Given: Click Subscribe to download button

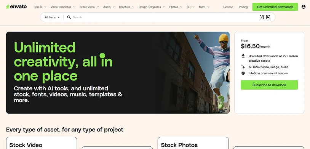Looking at the screenshot, I should pos(269,85).
